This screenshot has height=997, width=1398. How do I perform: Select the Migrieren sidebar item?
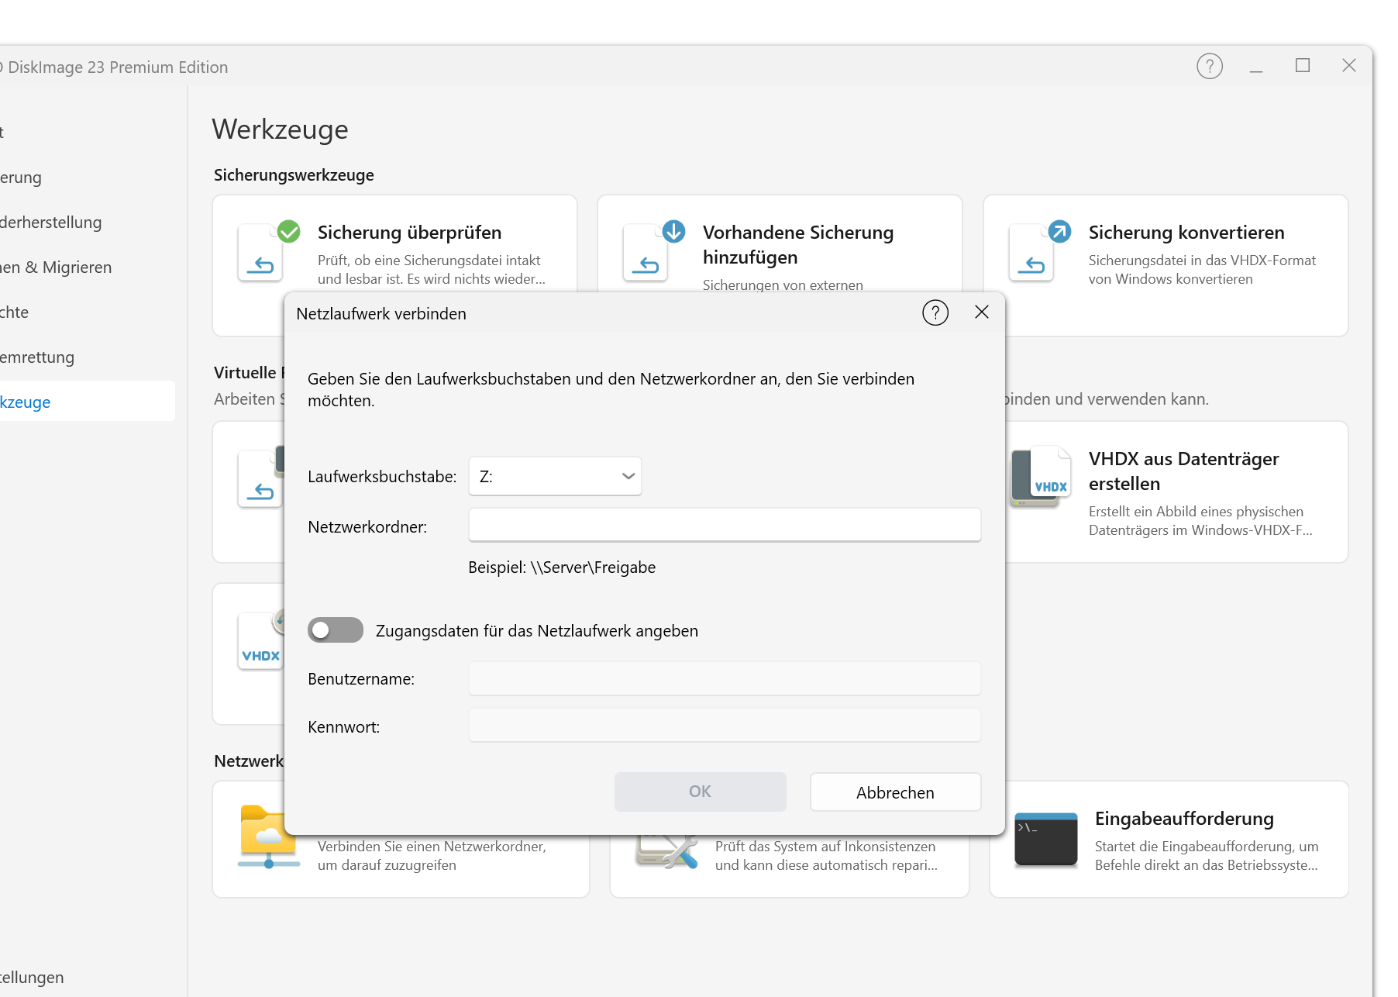tap(56, 267)
